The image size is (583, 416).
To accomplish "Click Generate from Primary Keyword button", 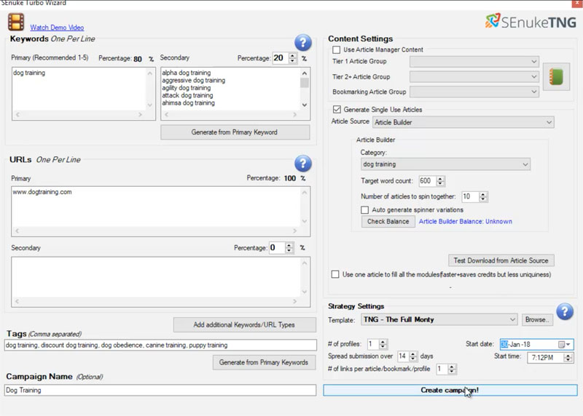I will tap(235, 132).
